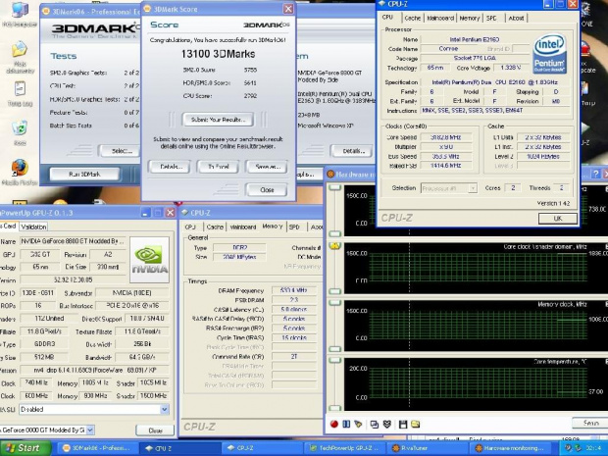Click the NVIDIA logo in GPU-Z
Image resolution: width=608 pixels, height=456 pixels.
click(150, 259)
